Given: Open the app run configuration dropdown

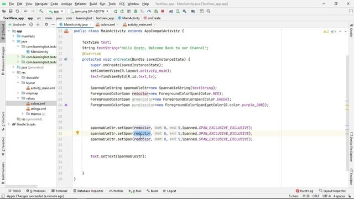Looking at the screenshot, I should tap(56, 11).
